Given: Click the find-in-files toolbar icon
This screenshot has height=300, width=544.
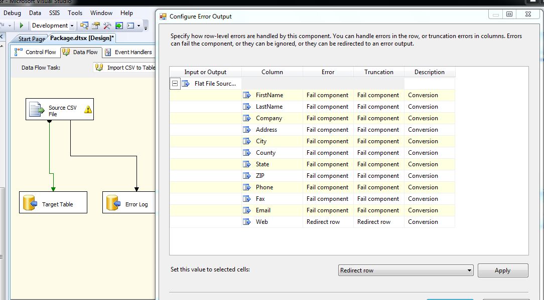Looking at the screenshot, I should click(x=84, y=26).
